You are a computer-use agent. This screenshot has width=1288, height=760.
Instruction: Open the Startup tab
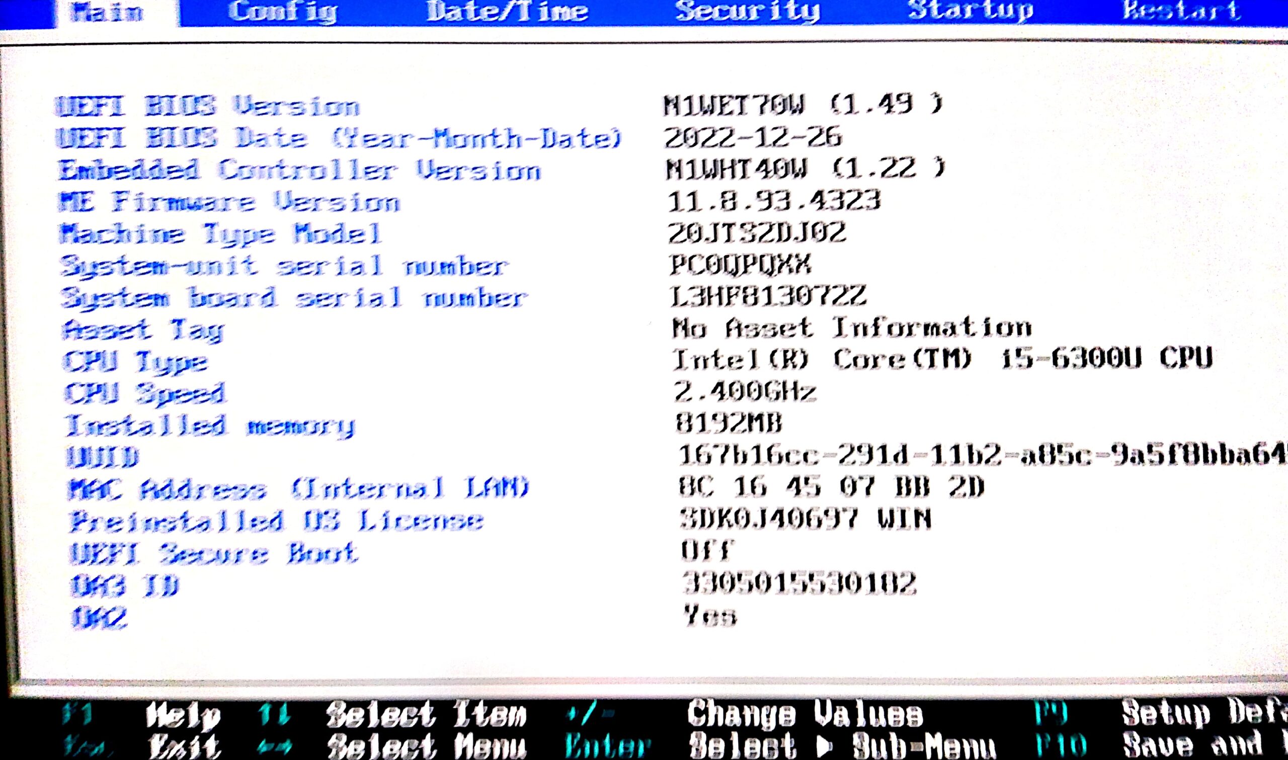pos(971,11)
